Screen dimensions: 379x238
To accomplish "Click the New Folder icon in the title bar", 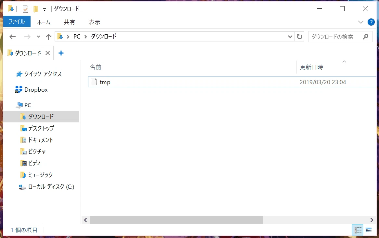I will click(x=36, y=9).
